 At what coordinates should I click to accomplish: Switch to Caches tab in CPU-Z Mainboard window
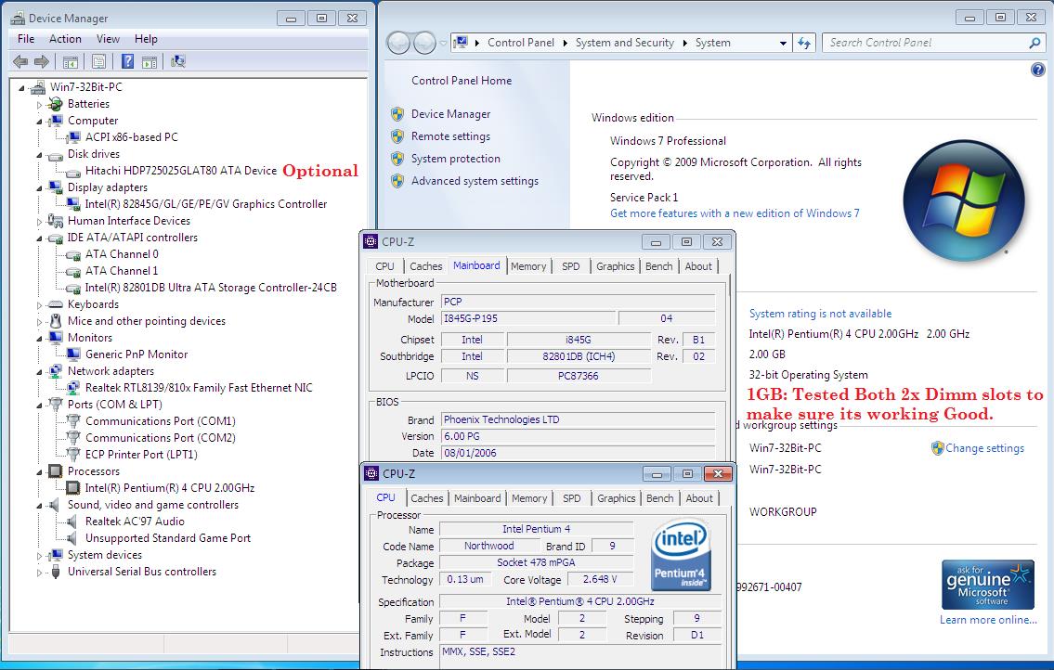(426, 266)
